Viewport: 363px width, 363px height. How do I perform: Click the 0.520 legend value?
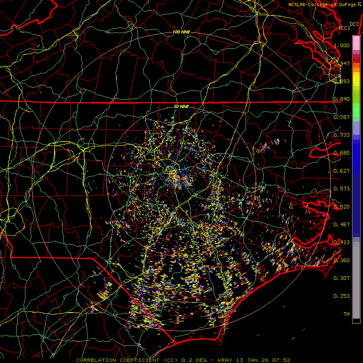[342, 207]
